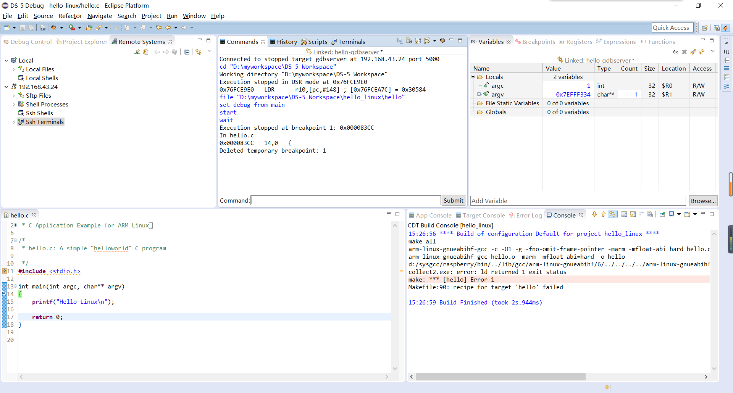
Task: Click the hex 0x format icon in Variables
Action: coord(675,52)
